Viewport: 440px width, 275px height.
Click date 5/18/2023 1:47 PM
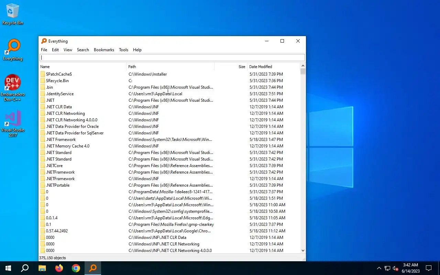266,140
